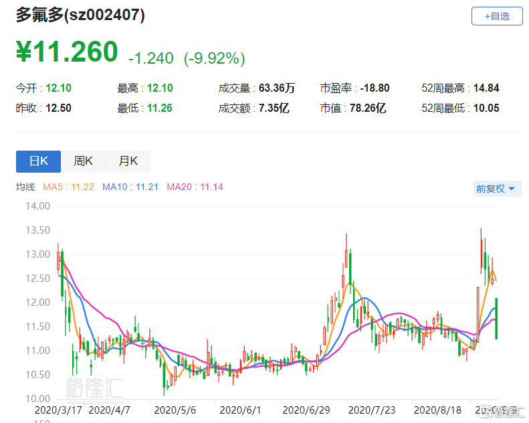529x423 pixels.
Task: Click the 成交量 value 63.36万
Action: click(x=277, y=88)
